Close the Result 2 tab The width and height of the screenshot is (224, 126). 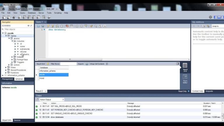pyautogui.click(x=45, y=91)
